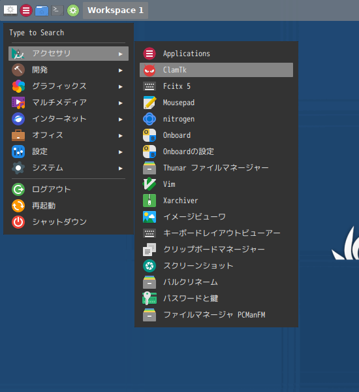Expand the 設定 submenu arrow
Viewport: 359px width, 392px height.
pos(121,152)
